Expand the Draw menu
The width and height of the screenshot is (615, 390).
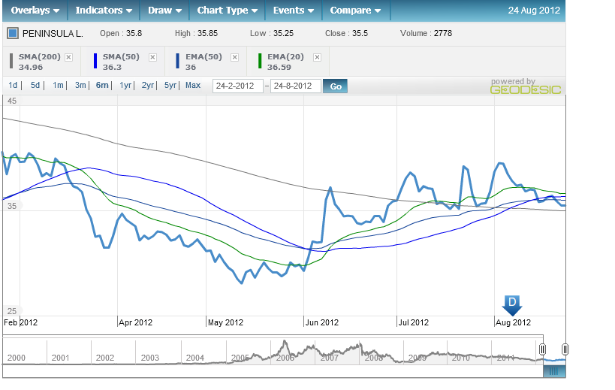(x=164, y=11)
